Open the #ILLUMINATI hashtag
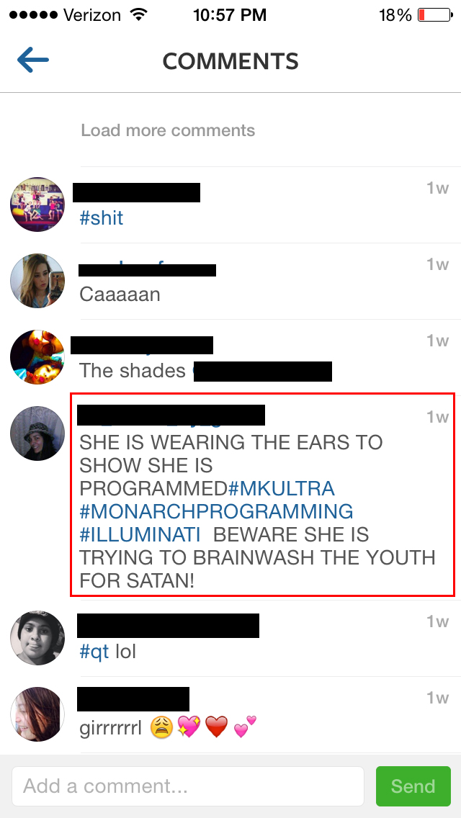 [140, 535]
